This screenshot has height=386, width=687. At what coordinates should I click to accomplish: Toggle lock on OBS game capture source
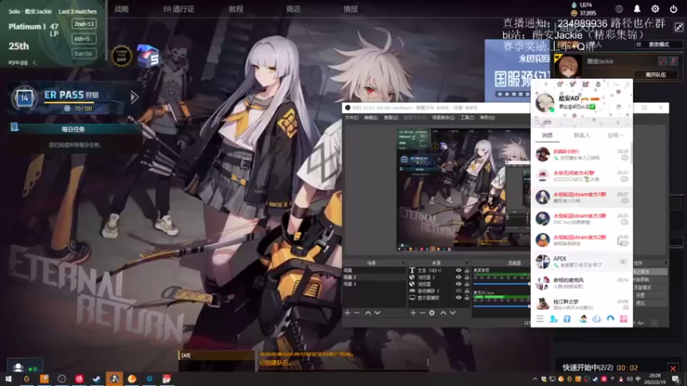466,291
